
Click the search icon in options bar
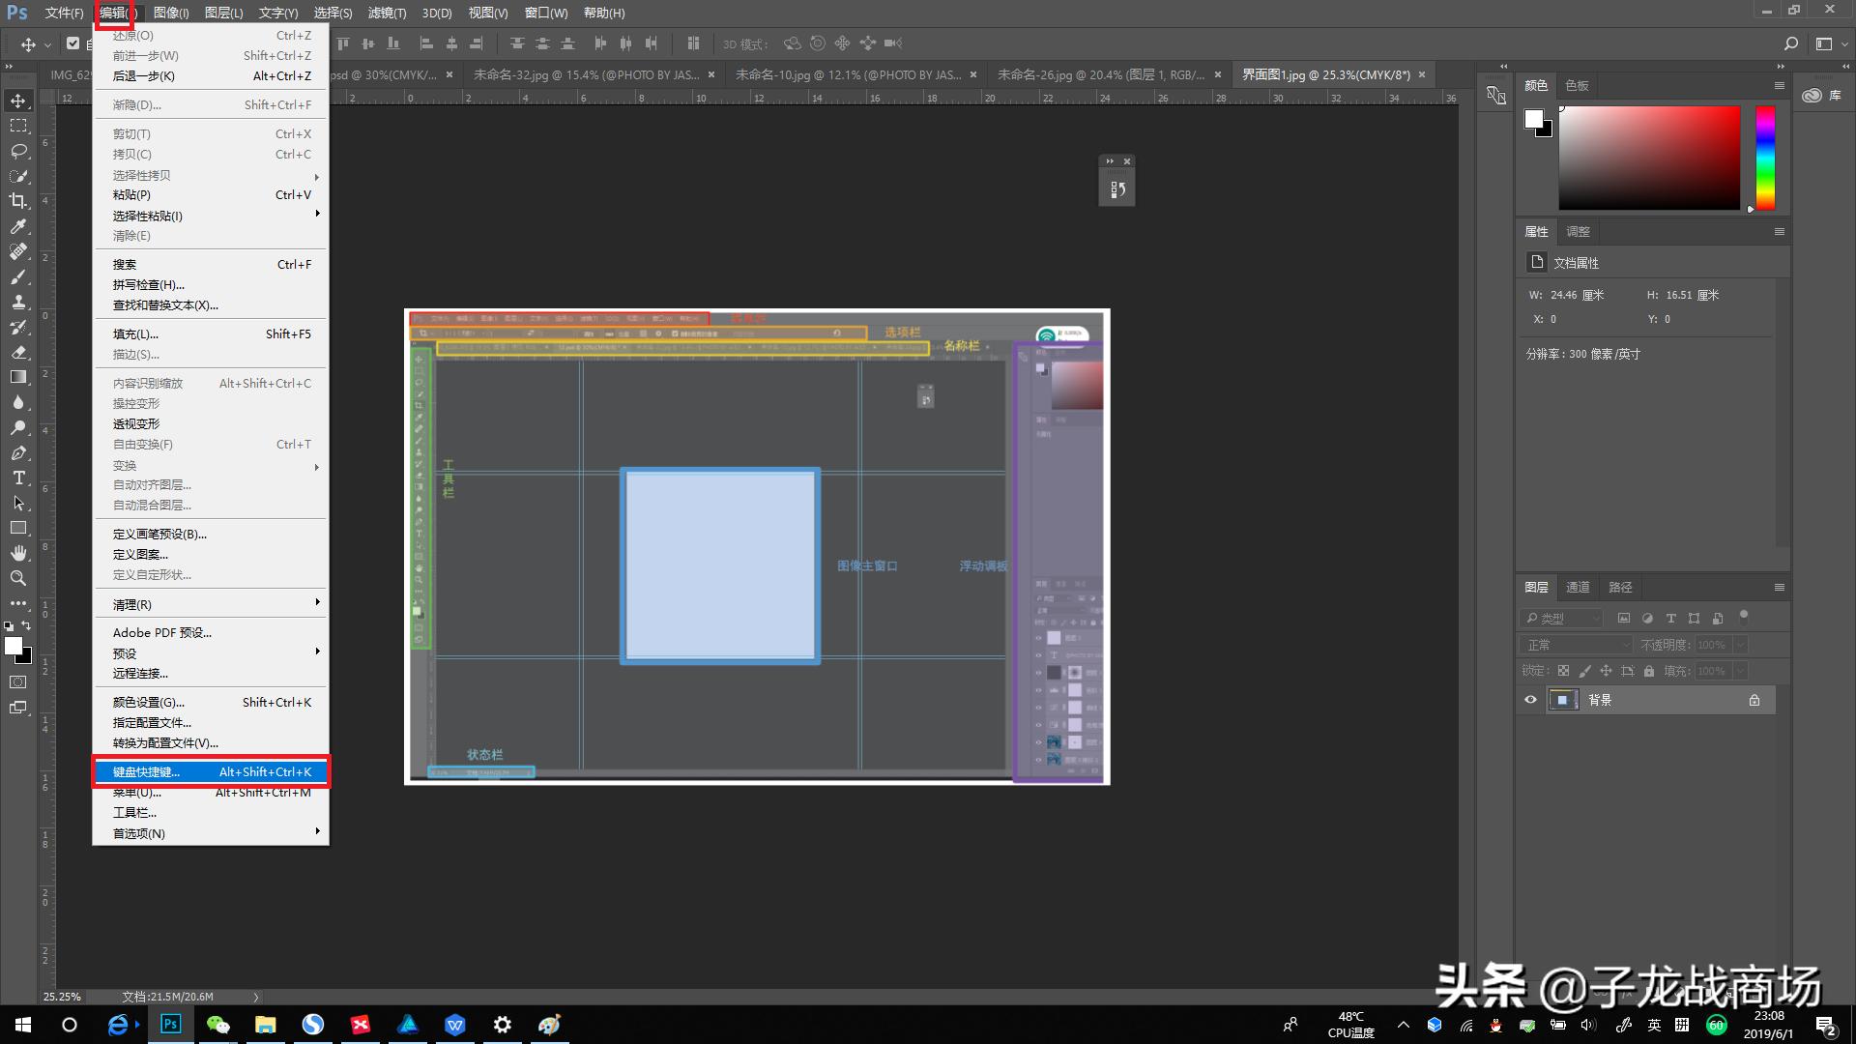[1790, 43]
